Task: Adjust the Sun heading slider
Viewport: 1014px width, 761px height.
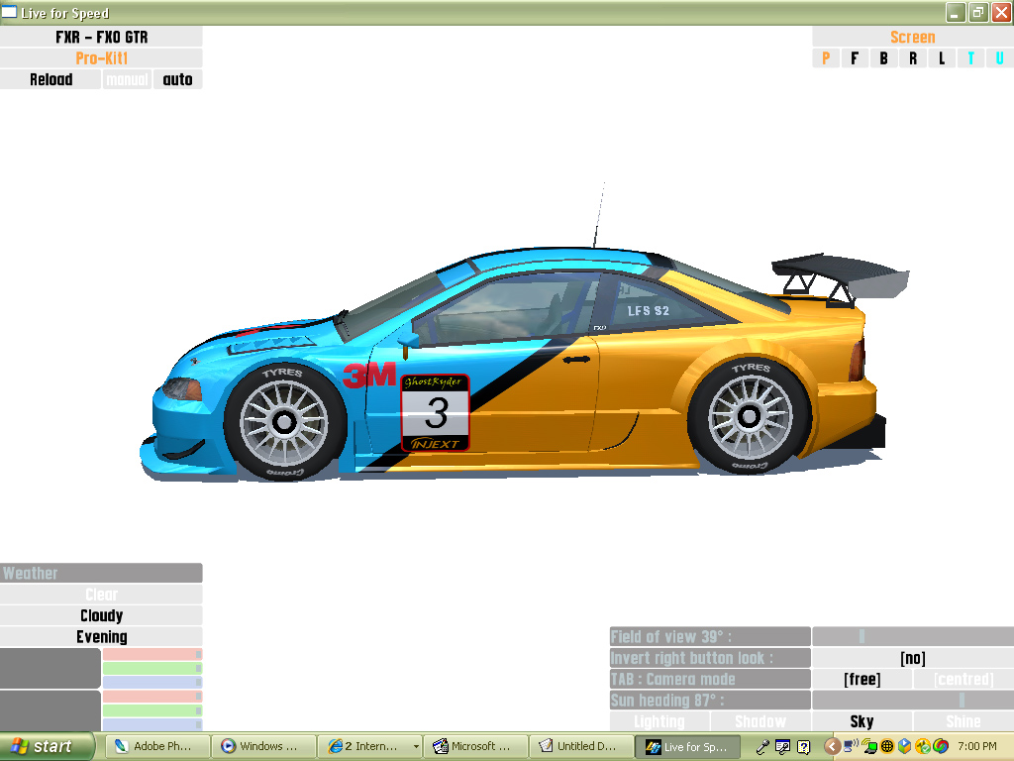Action: click(913, 701)
